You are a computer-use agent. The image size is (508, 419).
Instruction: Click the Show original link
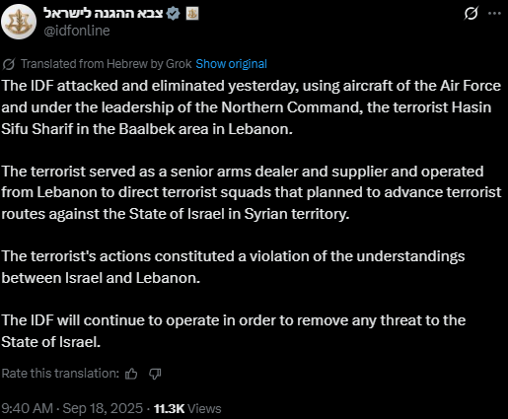(232, 64)
